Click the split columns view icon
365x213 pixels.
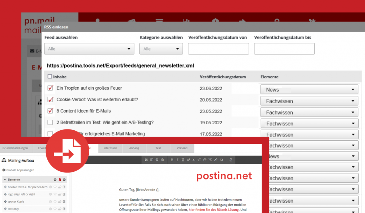tap(151, 160)
